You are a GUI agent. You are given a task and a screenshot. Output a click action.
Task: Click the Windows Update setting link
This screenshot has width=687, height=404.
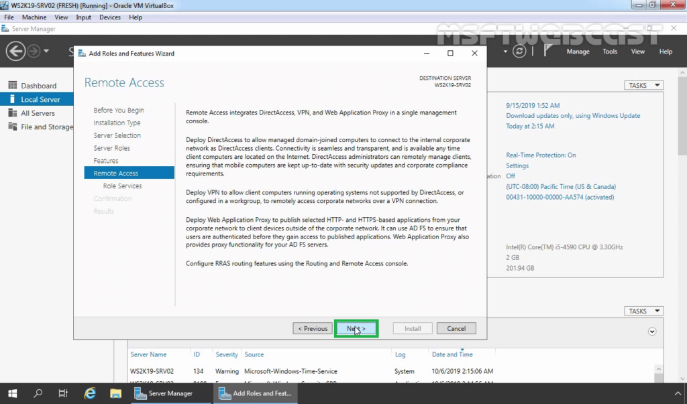[x=573, y=116]
